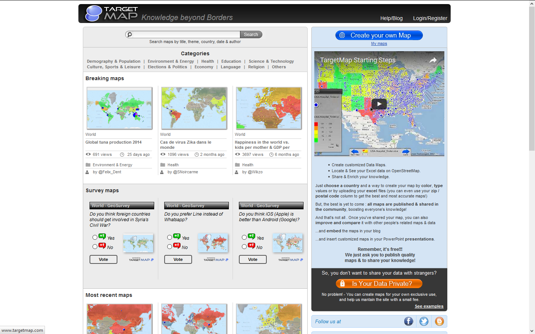Click the Blogger follow icon
The image size is (535, 334).
click(x=439, y=321)
